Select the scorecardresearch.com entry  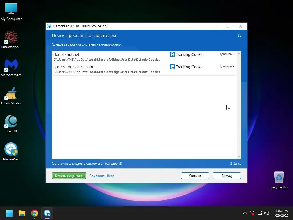[144, 69]
